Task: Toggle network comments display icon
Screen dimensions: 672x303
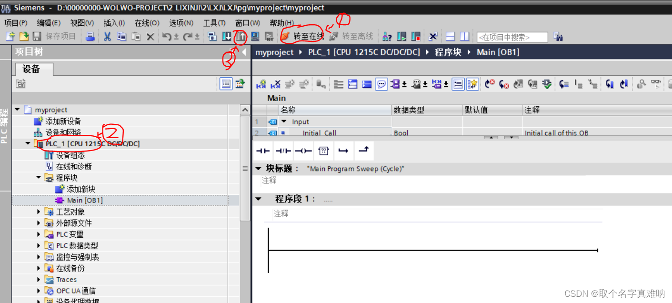Action: (x=381, y=84)
